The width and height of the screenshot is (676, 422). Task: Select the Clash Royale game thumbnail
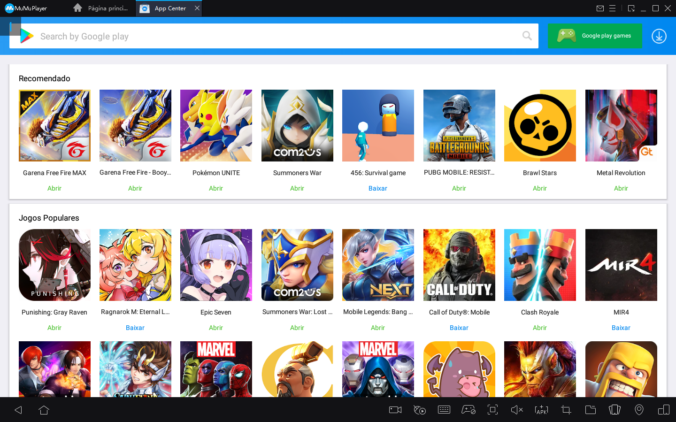pos(540,265)
